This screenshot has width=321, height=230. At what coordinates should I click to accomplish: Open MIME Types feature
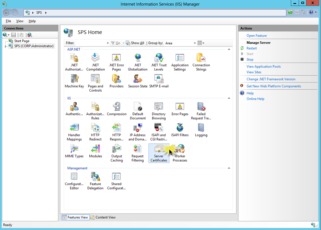pos(74,151)
